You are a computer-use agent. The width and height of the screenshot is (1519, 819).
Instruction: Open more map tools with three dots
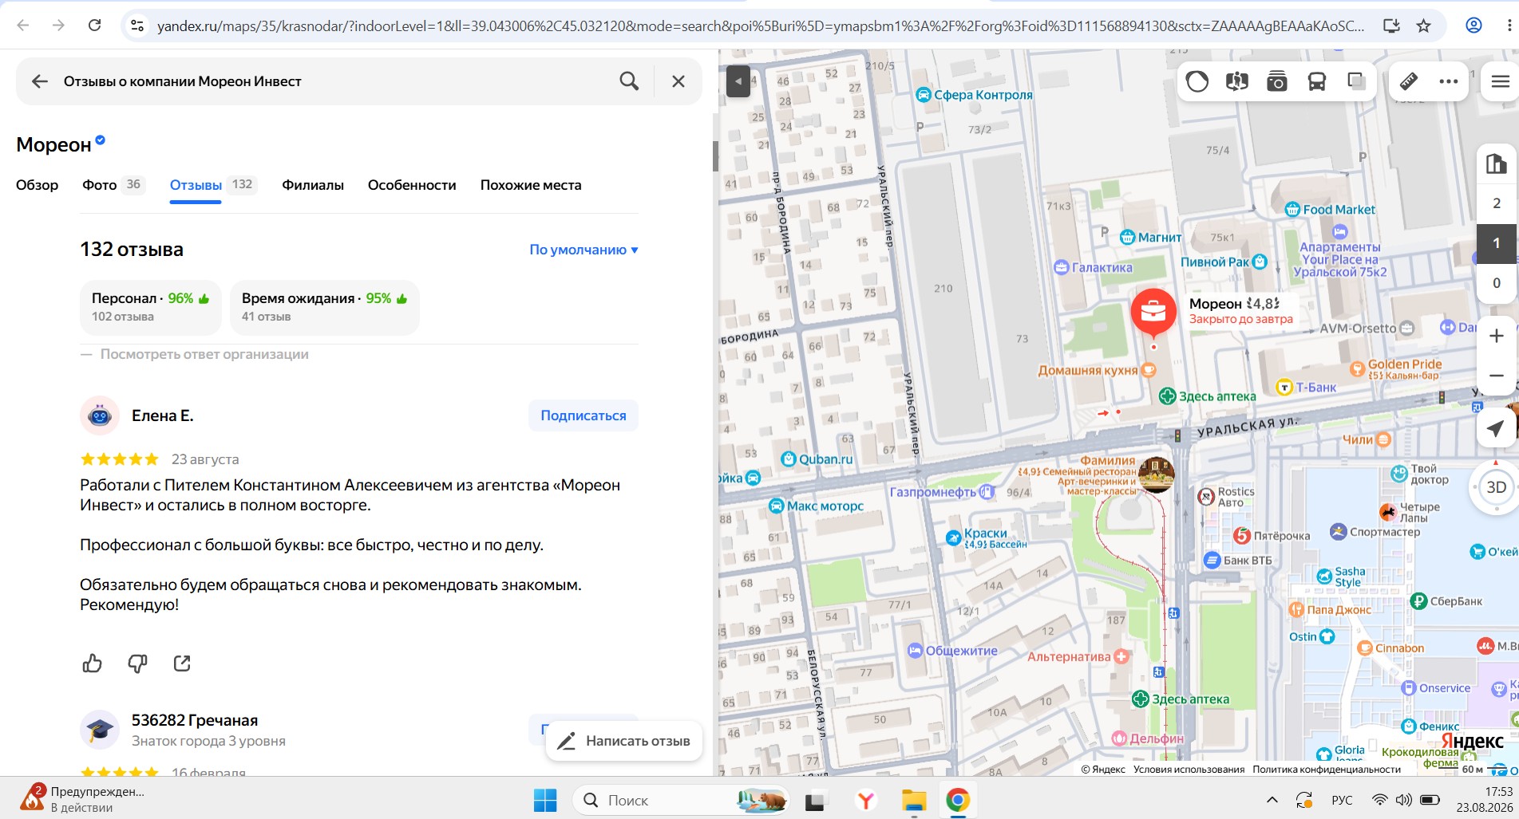coord(1449,81)
